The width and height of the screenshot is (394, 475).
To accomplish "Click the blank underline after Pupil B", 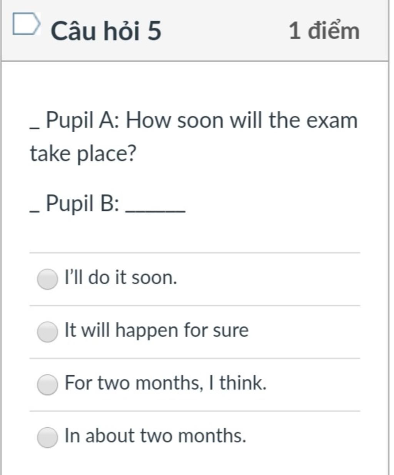I will tap(156, 211).
